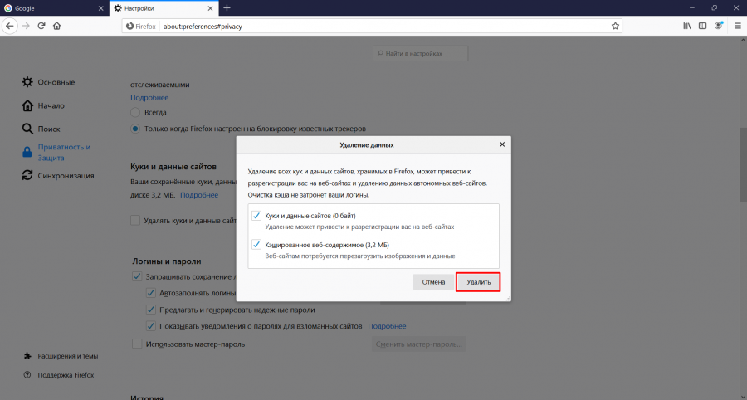The image size is (747, 400).
Task: Toggle the sidebar view icon
Action: 703,26
